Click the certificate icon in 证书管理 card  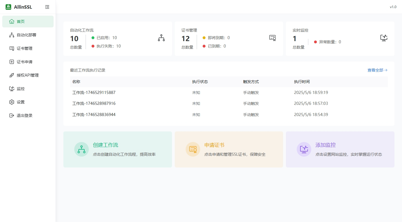[272, 37]
